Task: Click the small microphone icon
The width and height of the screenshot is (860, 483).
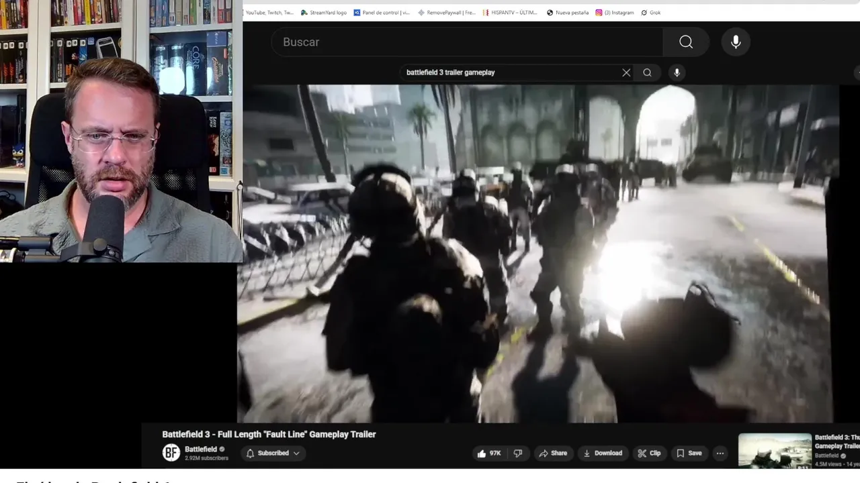Action: (677, 72)
